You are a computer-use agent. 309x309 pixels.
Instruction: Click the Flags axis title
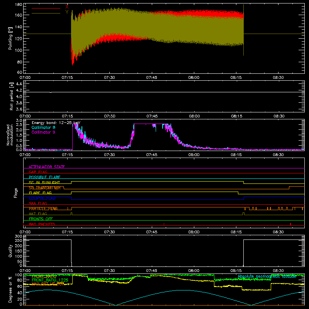click(x=16, y=193)
